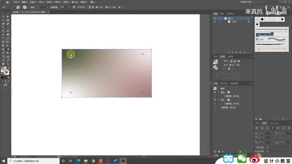Viewport: 292px width, 164px height.
Task: Click the left indent input in Paragraph panel
Action: [265, 133]
